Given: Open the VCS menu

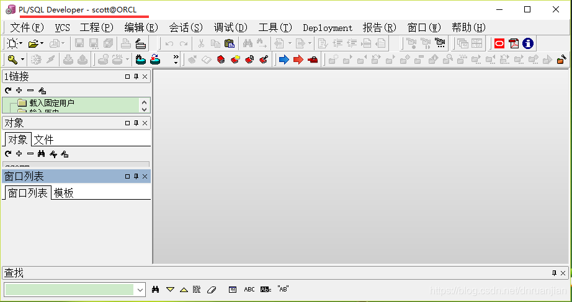Looking at the screenshot, I should point(63,28).
